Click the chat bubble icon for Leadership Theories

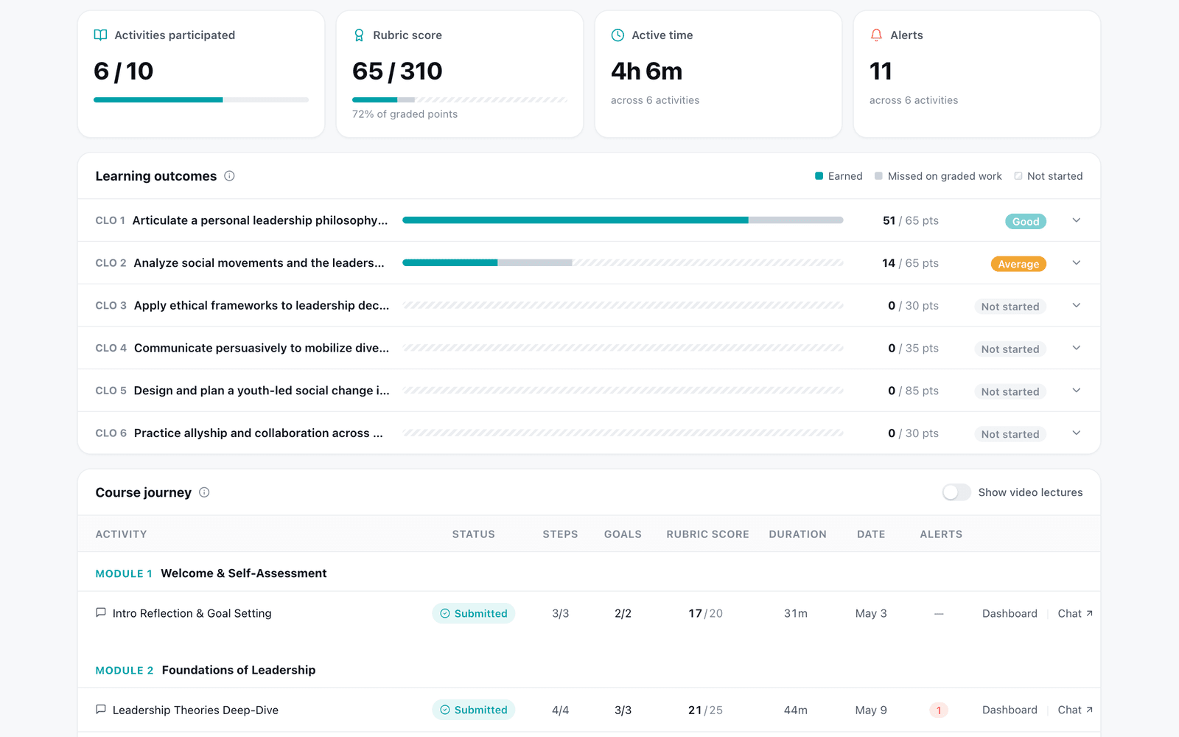point(101,710)
